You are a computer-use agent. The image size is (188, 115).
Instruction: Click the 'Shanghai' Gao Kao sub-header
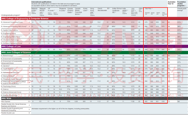[147, 13]
